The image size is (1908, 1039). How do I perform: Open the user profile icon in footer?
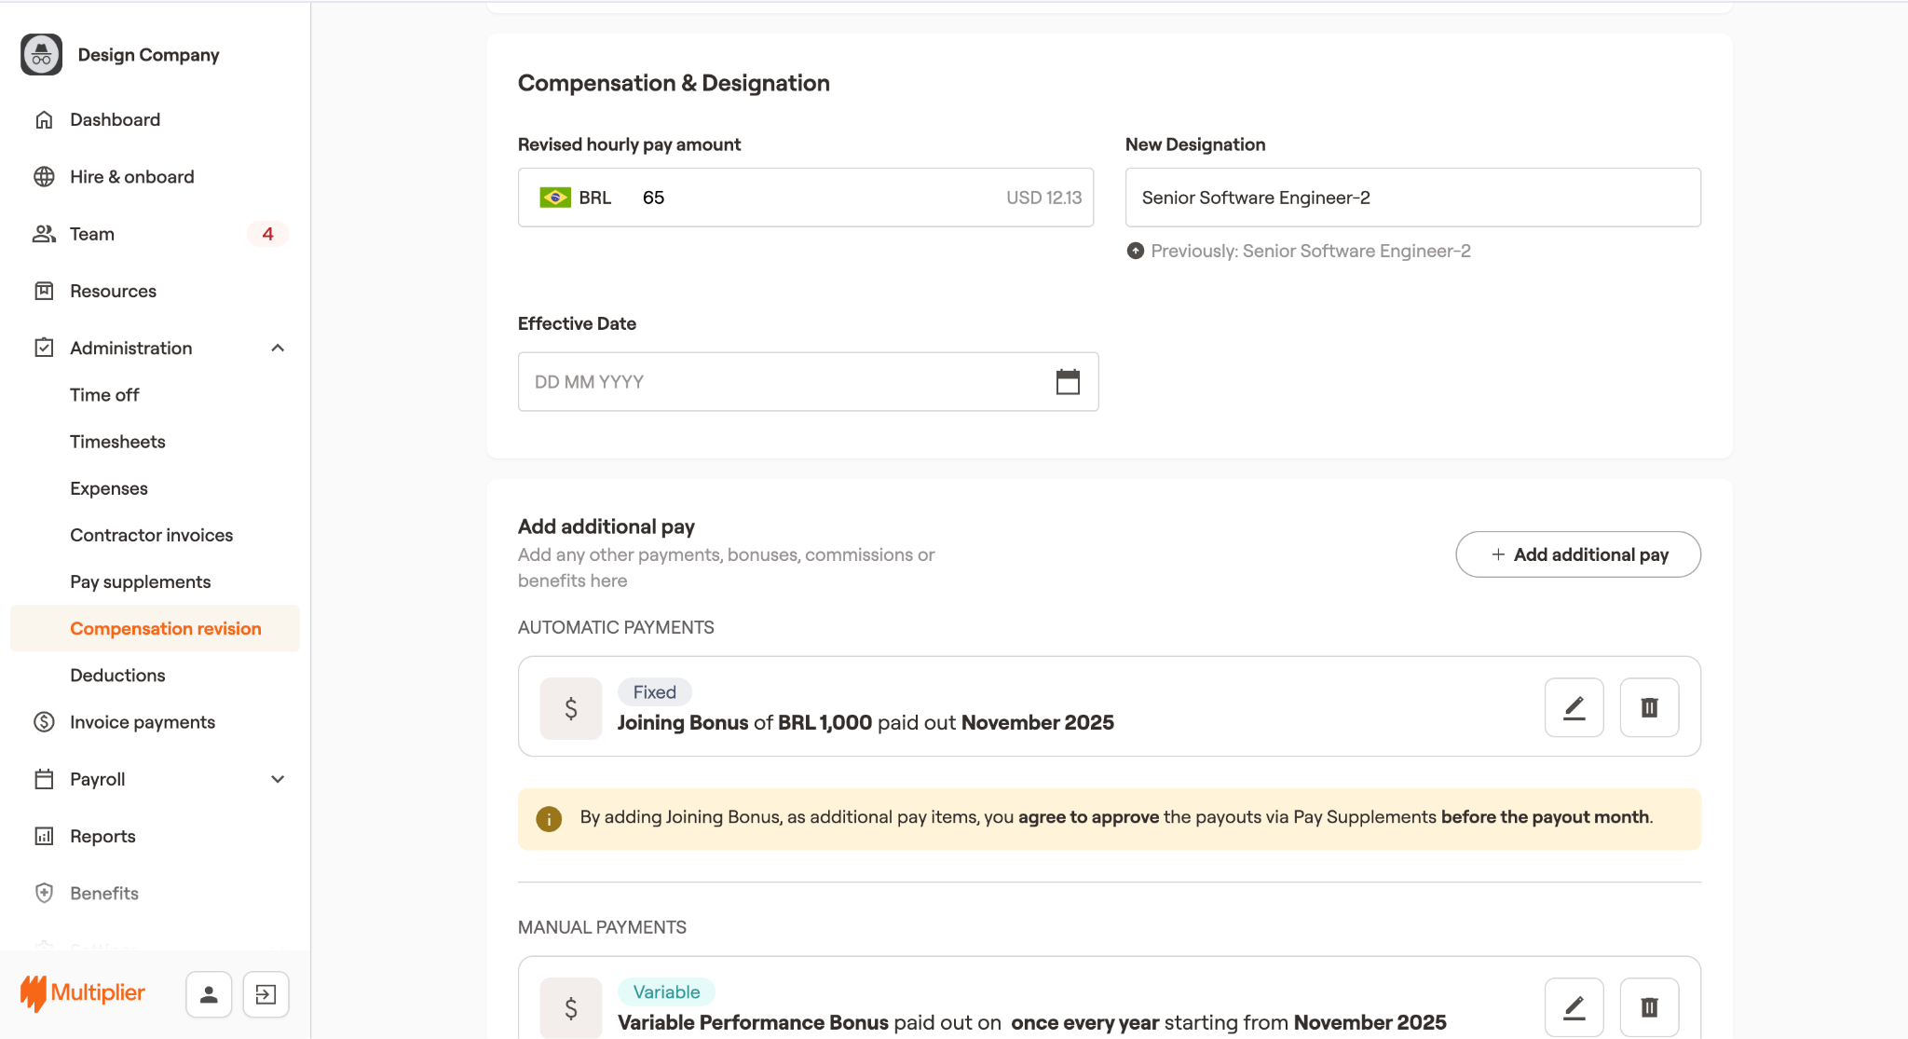[209, 994]
